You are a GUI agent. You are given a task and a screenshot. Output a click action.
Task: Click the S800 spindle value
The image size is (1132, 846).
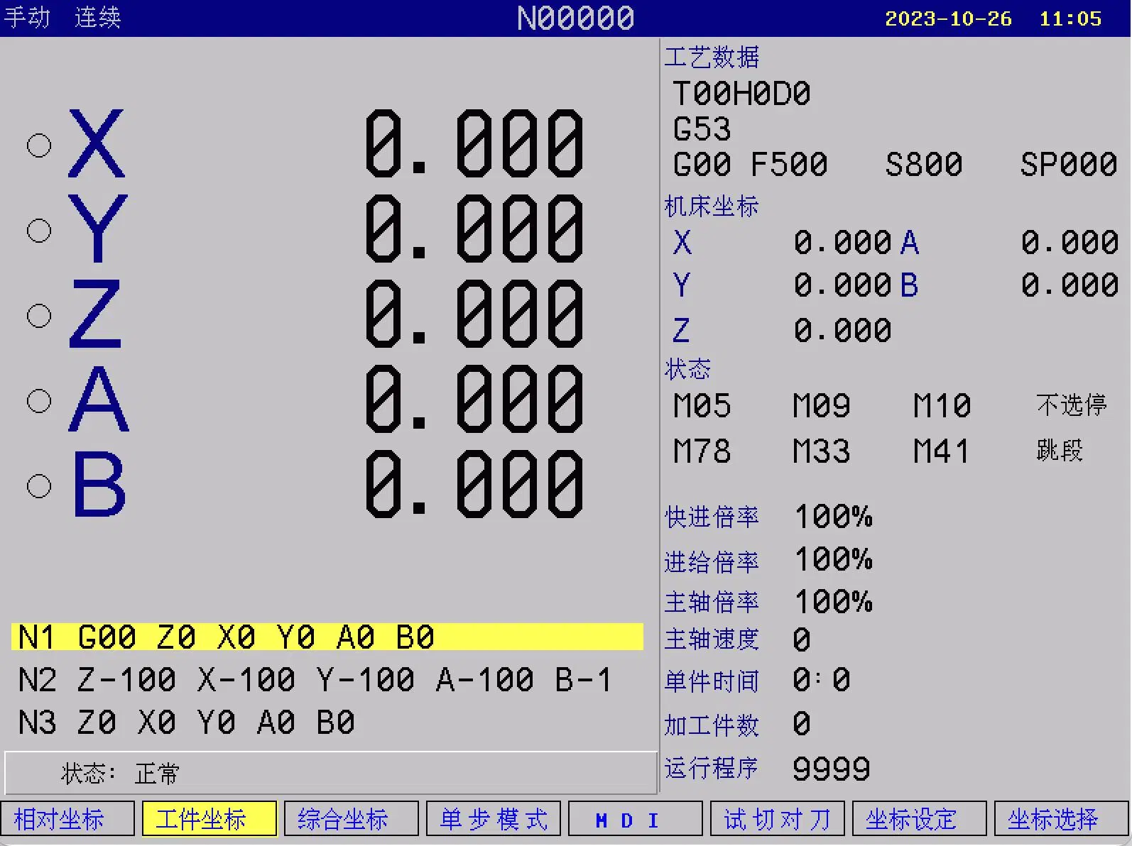(924, 165)
